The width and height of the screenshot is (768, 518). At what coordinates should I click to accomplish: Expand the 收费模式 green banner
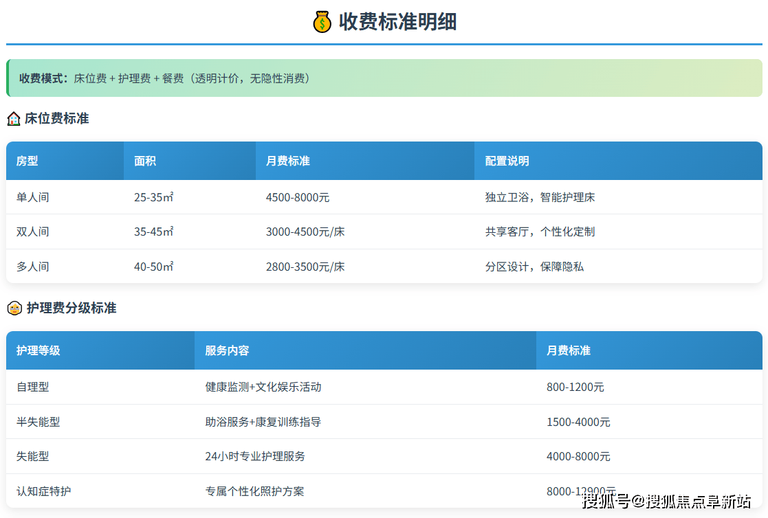(384, 78)
